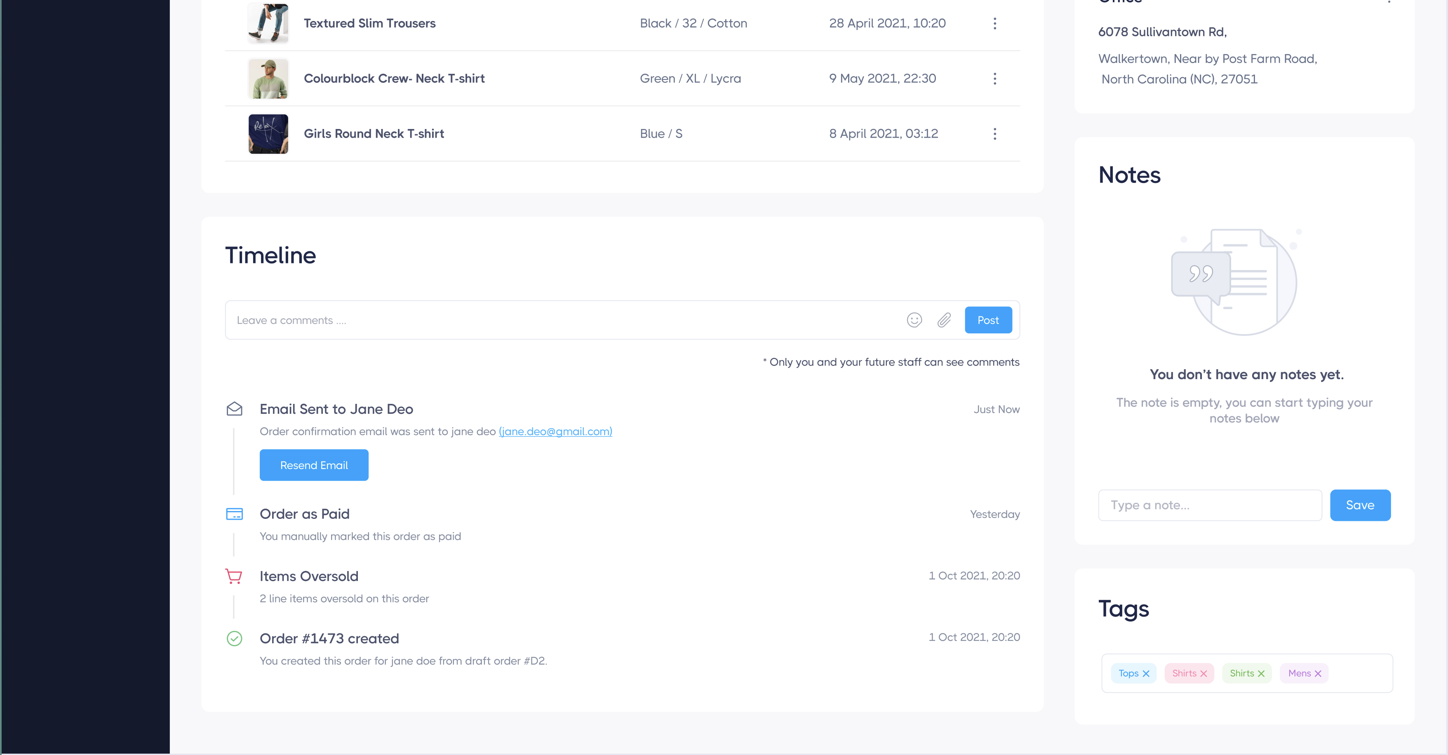Click the attachment paperclip in the comment field
The width and height of the screenshot is (1448, 755).
tap(944, 320)
